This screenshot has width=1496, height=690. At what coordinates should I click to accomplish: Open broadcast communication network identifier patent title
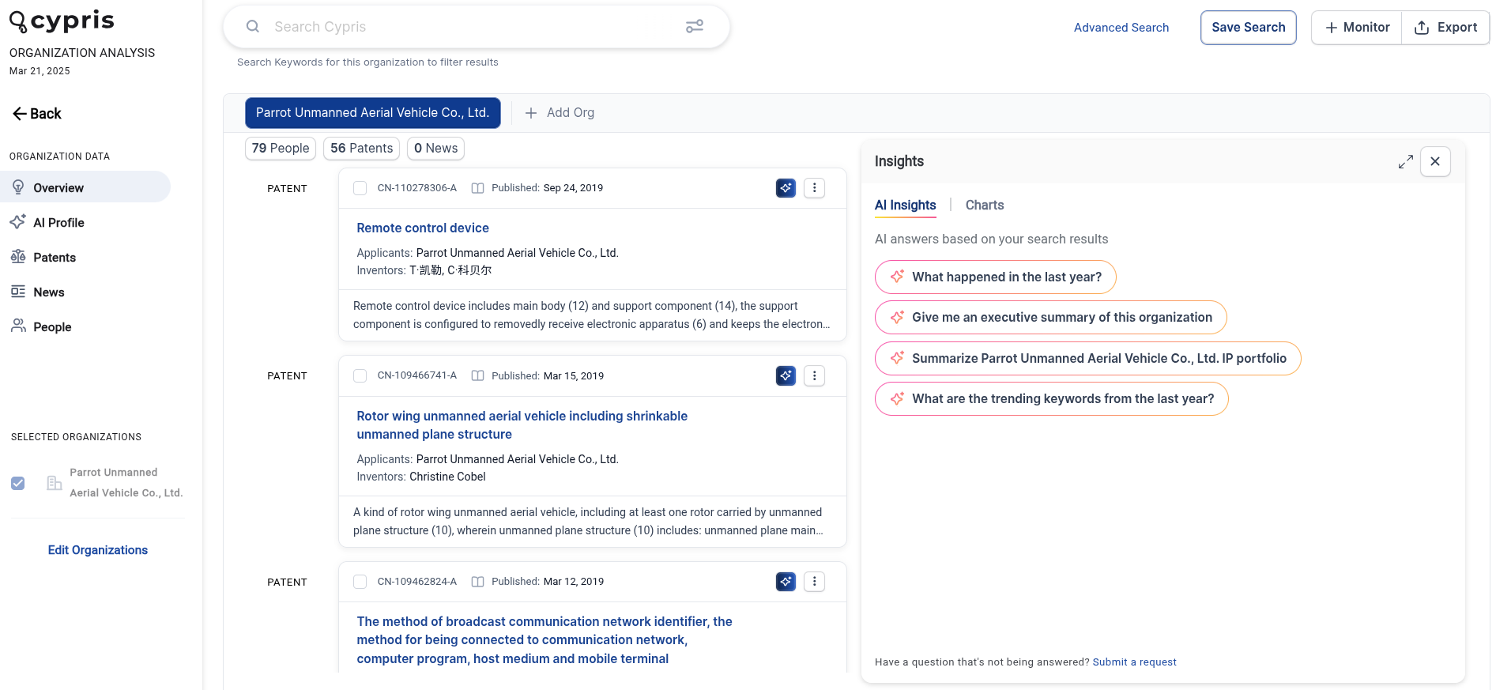pyautogui.click(x=545, y=640)
